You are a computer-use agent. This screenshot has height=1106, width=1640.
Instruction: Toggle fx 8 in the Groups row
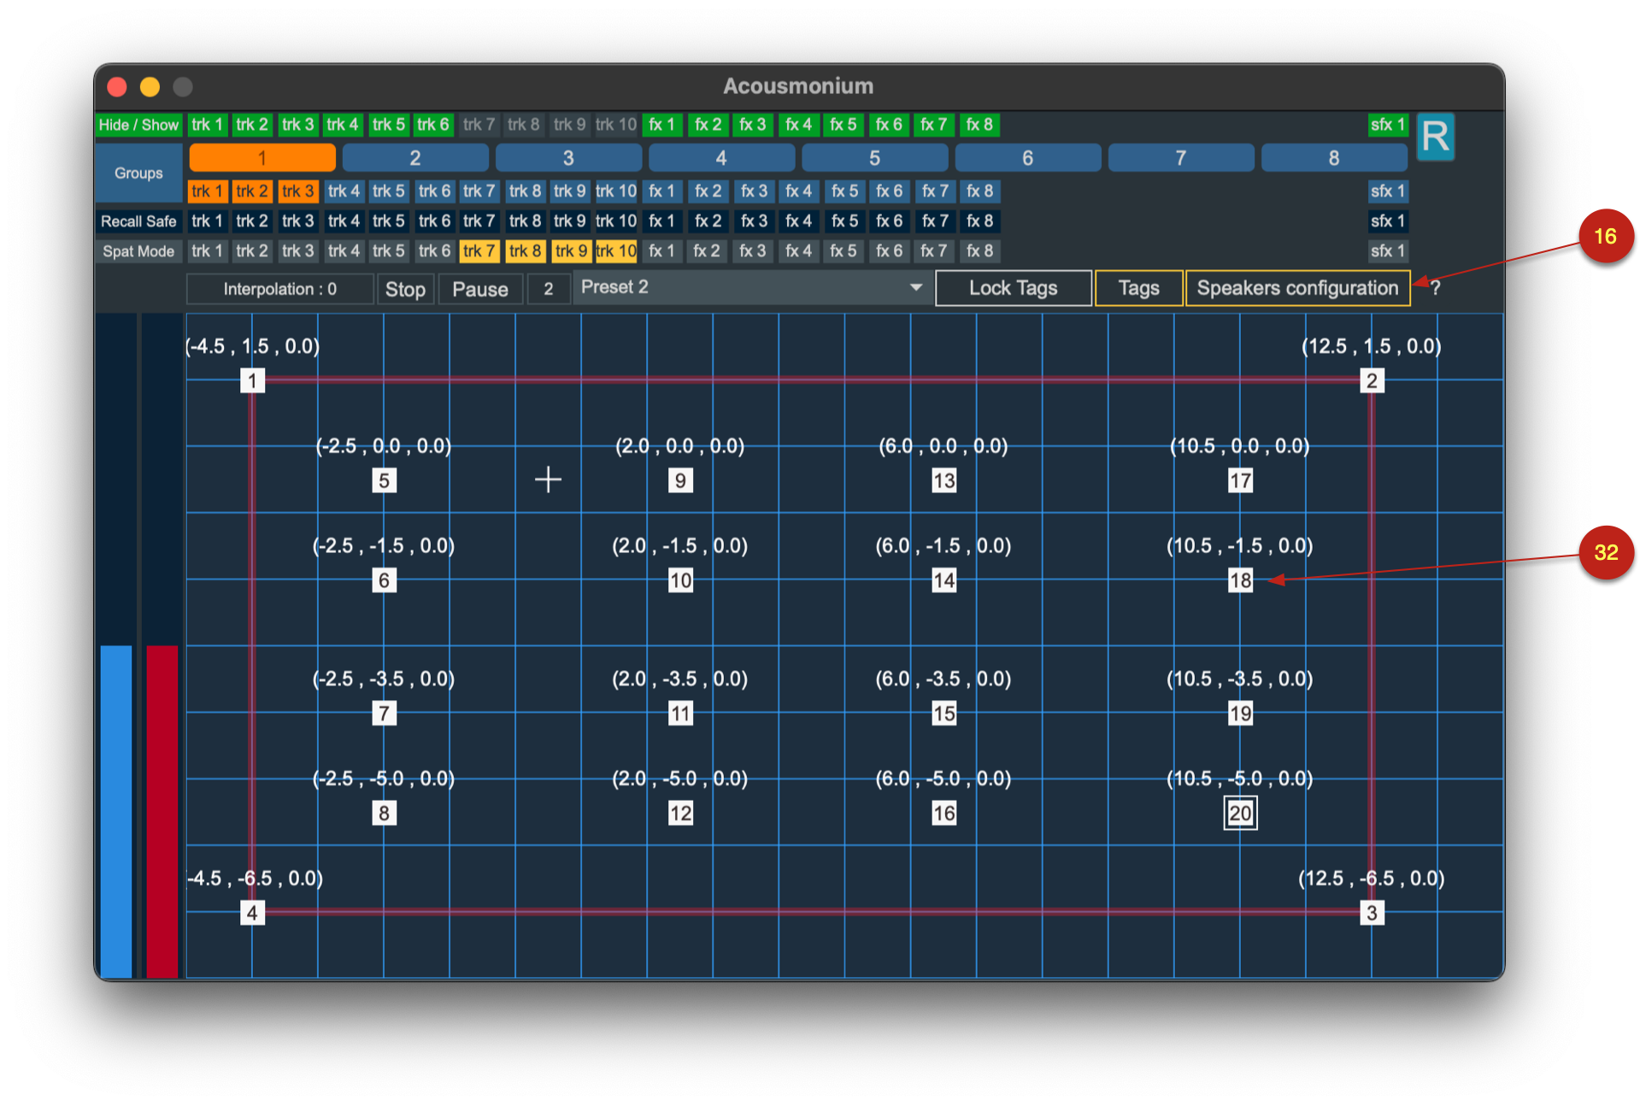(x=979, y=191)
